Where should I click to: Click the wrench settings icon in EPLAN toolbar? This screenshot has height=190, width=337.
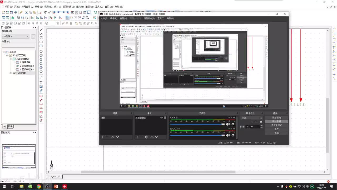[x=21, y=12]
